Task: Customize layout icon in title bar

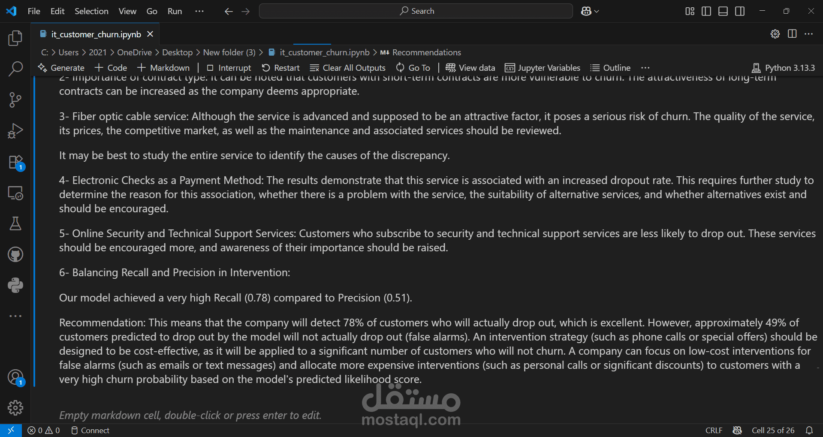Action: pyautogui.click(x=690, y=11)
